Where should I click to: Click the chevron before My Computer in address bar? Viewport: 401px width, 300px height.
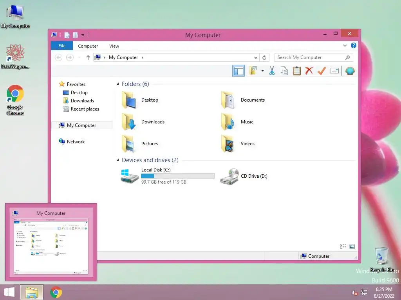[x=104, y=58]
